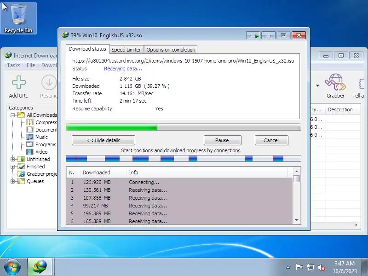Select the Video category icon

coord(29,152)
